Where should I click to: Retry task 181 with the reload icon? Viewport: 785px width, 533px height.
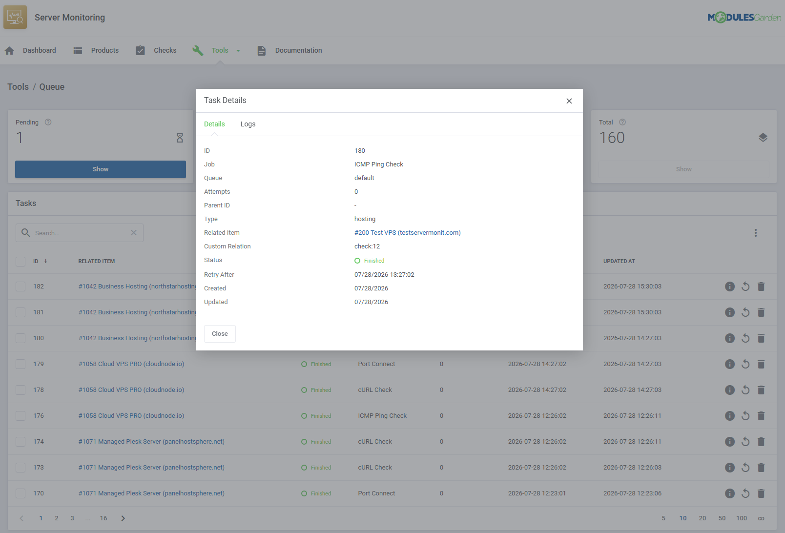(x=745, y=312)
